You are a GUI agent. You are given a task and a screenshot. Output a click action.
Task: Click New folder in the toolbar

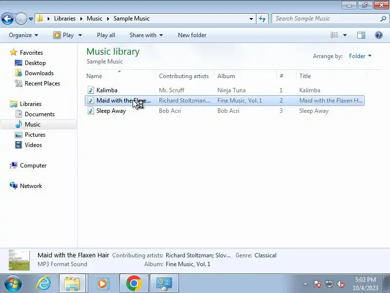(192, 35)
